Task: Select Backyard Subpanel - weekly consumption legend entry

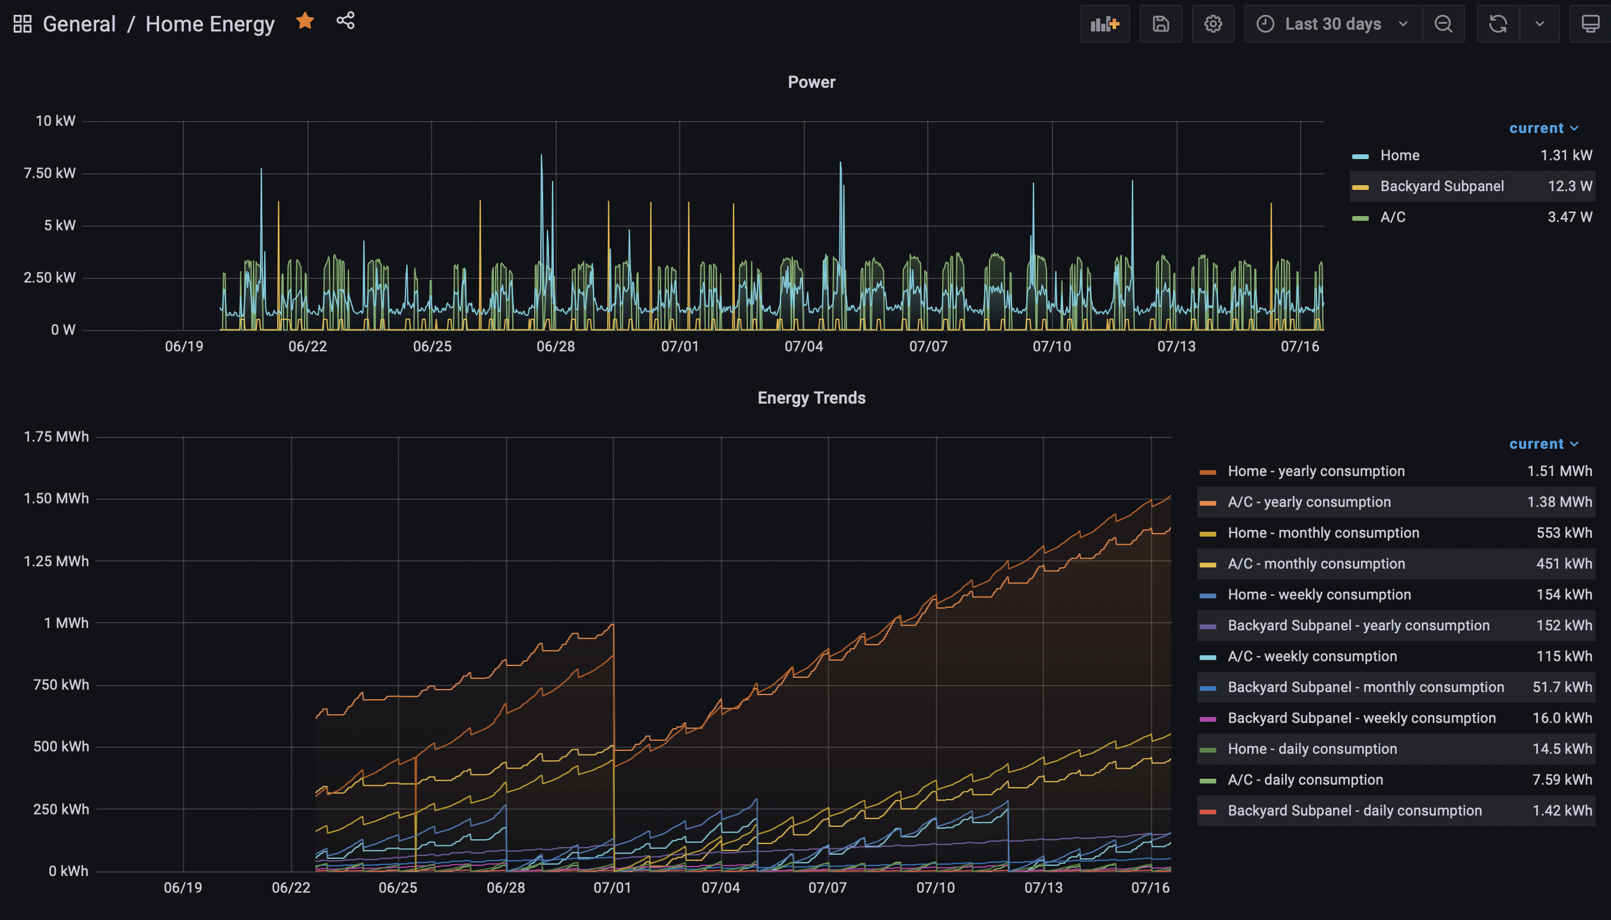Action: (x=1362, y=718)
